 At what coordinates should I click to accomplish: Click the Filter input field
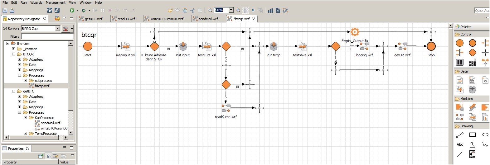47,36
